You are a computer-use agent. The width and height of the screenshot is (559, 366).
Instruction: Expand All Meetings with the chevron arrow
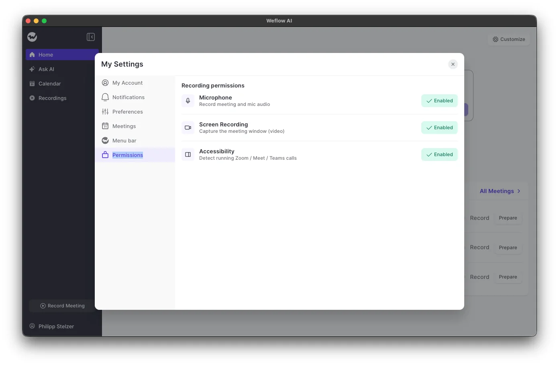click(519, 191)
